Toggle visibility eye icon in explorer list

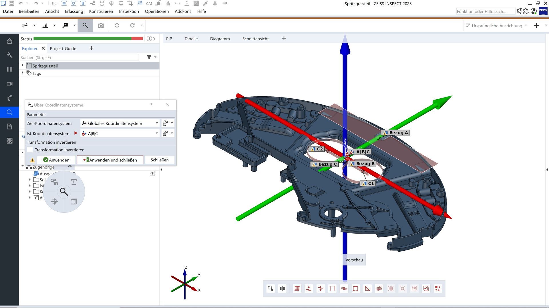click(x=152, y=173)
